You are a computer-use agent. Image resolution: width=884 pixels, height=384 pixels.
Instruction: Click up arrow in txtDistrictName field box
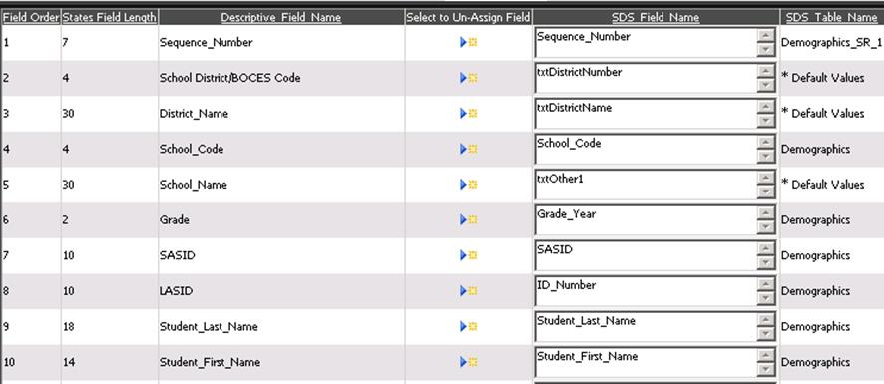(x=765, y=107)
